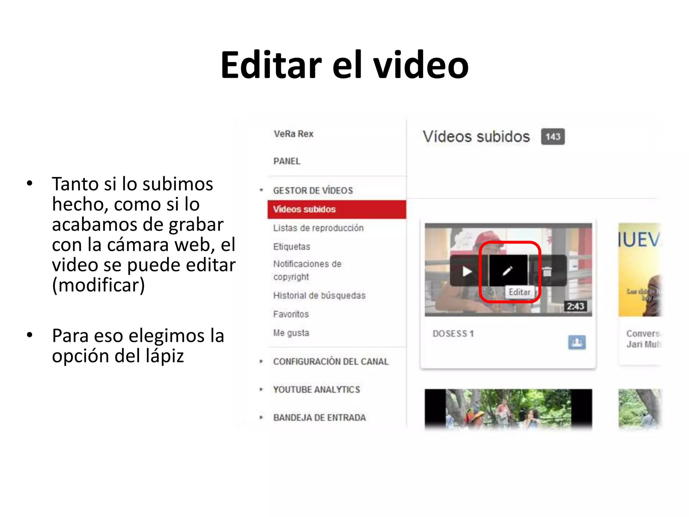Click the 2:43 duration label

[576, 306]
